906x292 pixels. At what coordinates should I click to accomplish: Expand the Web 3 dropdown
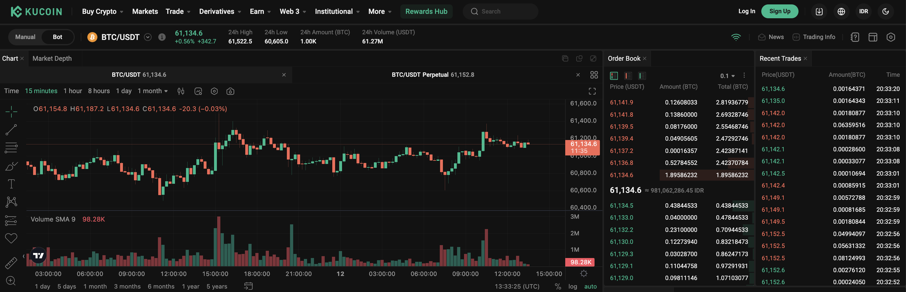coord(293,11)
